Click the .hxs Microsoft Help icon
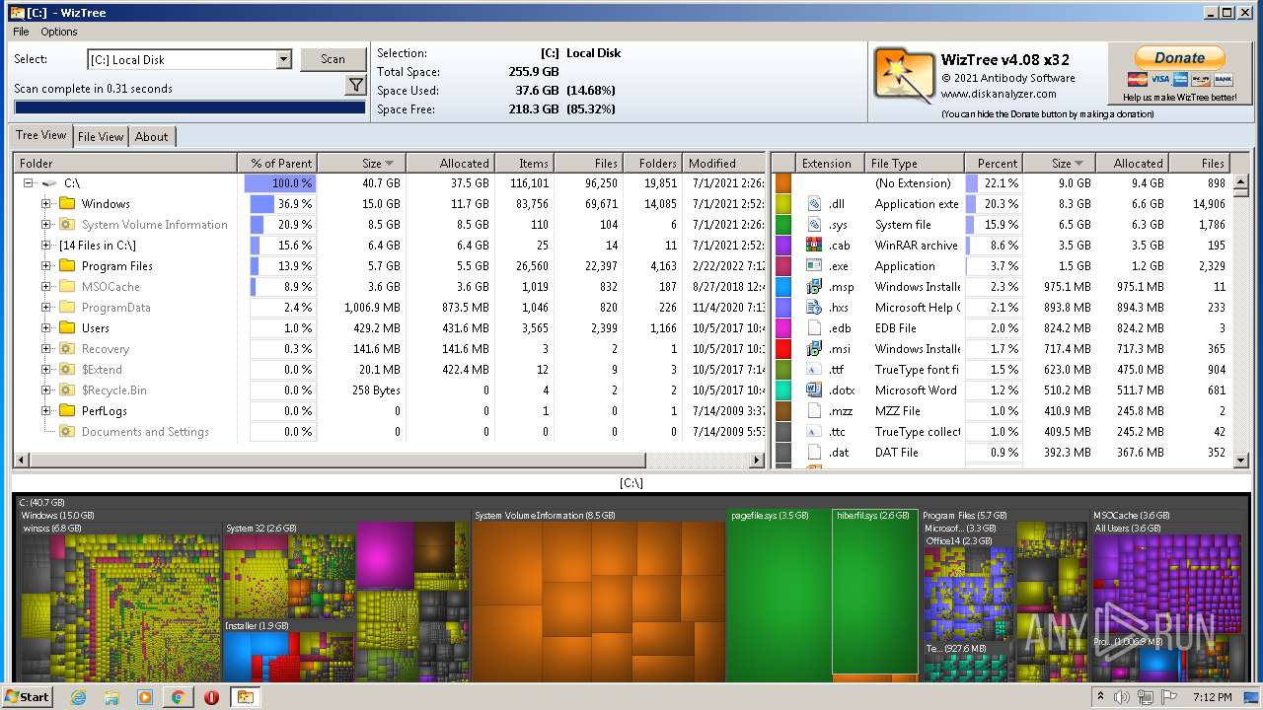 (x=814, y=308)
